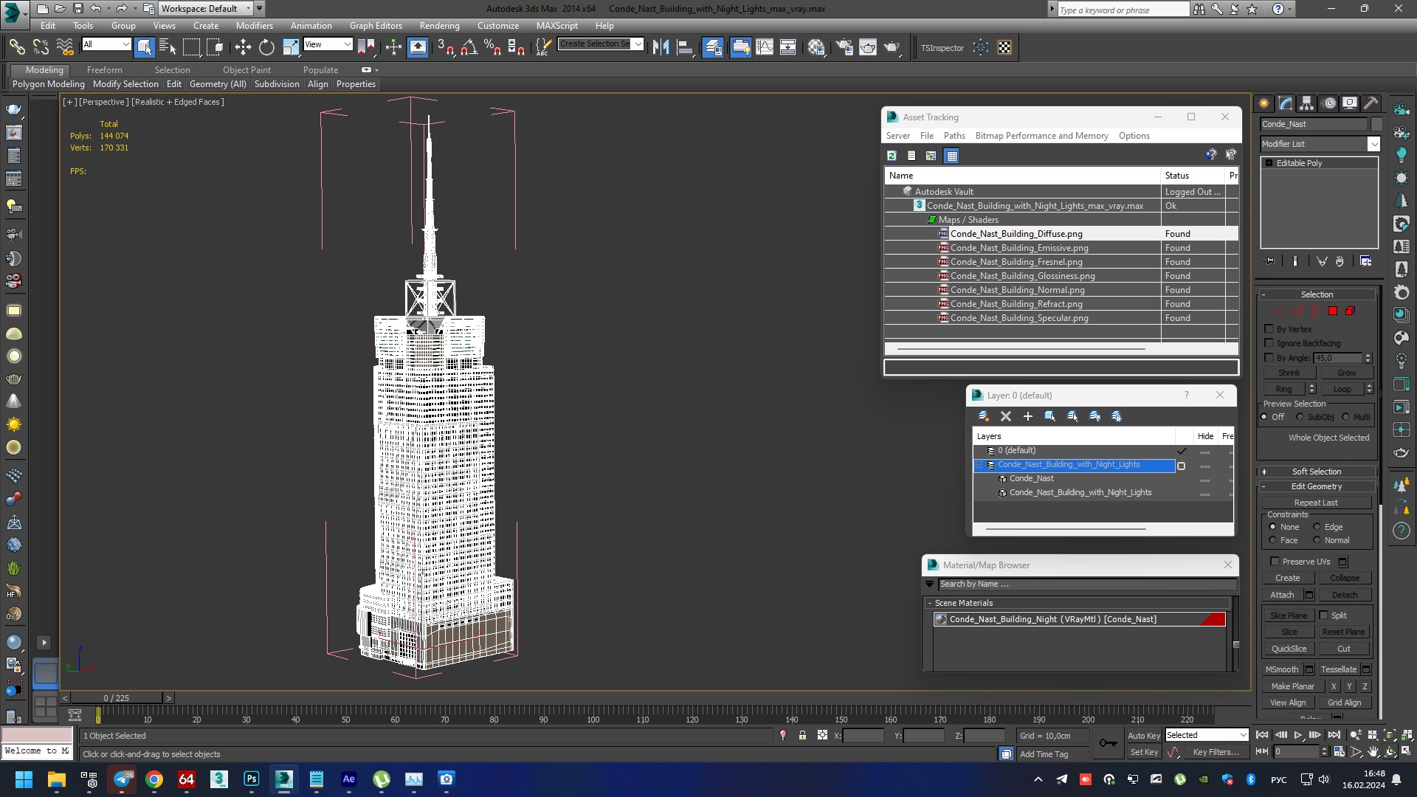Viewport: 1417px width, 797px height.
Task: Enable Preserve UVs checkbox
Action: coord(1275,561)
